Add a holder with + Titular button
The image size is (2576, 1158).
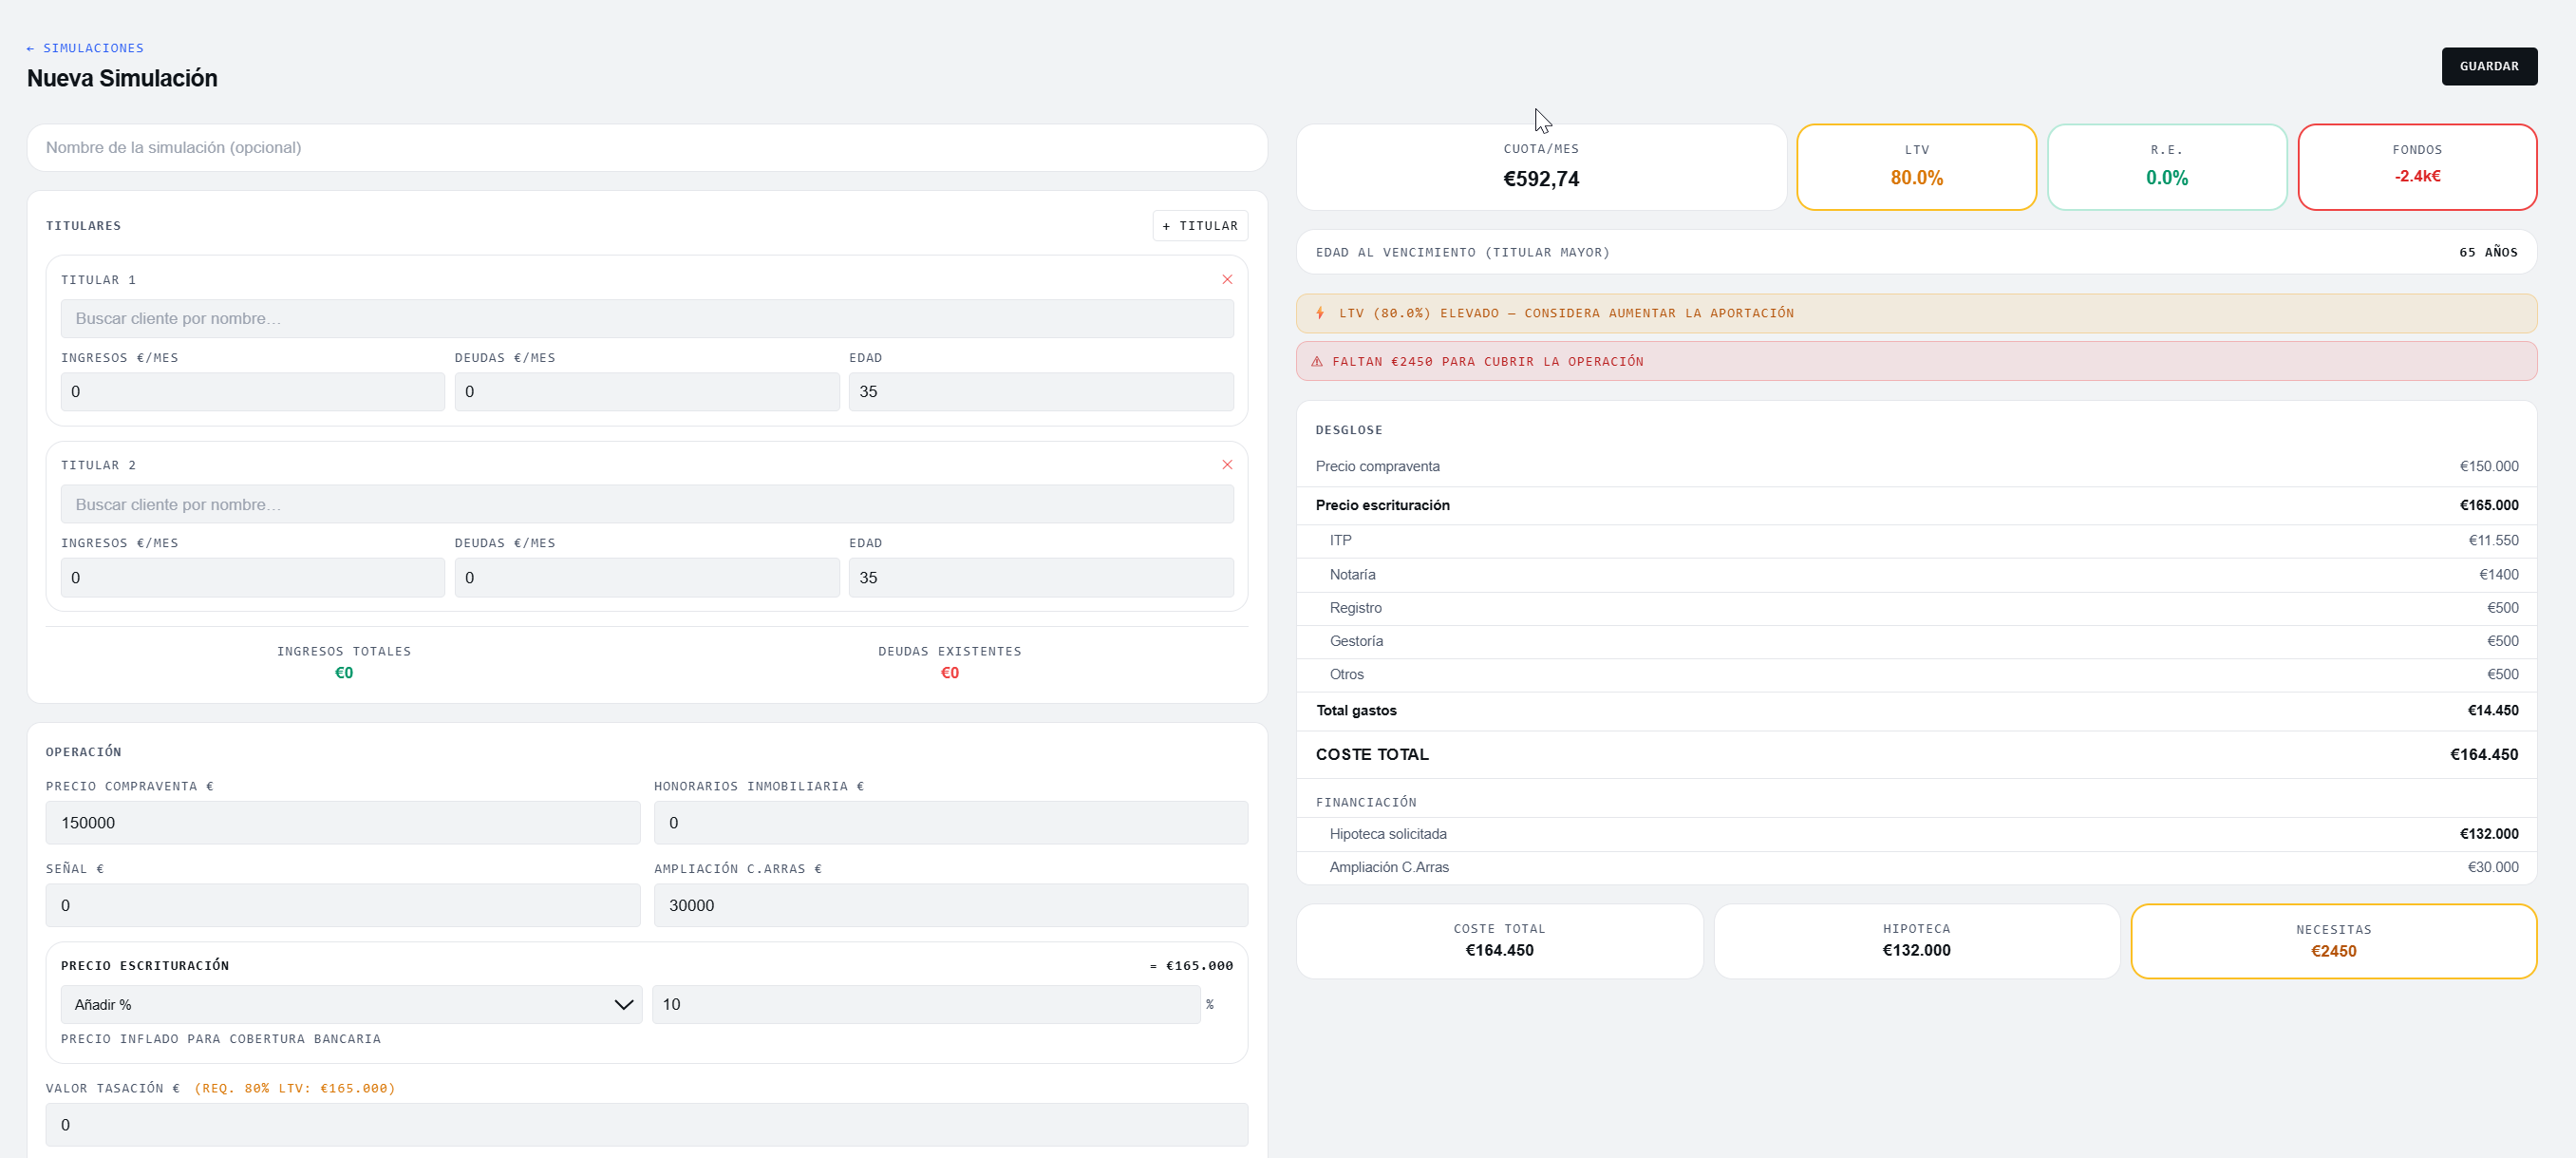pos(1200,226)
